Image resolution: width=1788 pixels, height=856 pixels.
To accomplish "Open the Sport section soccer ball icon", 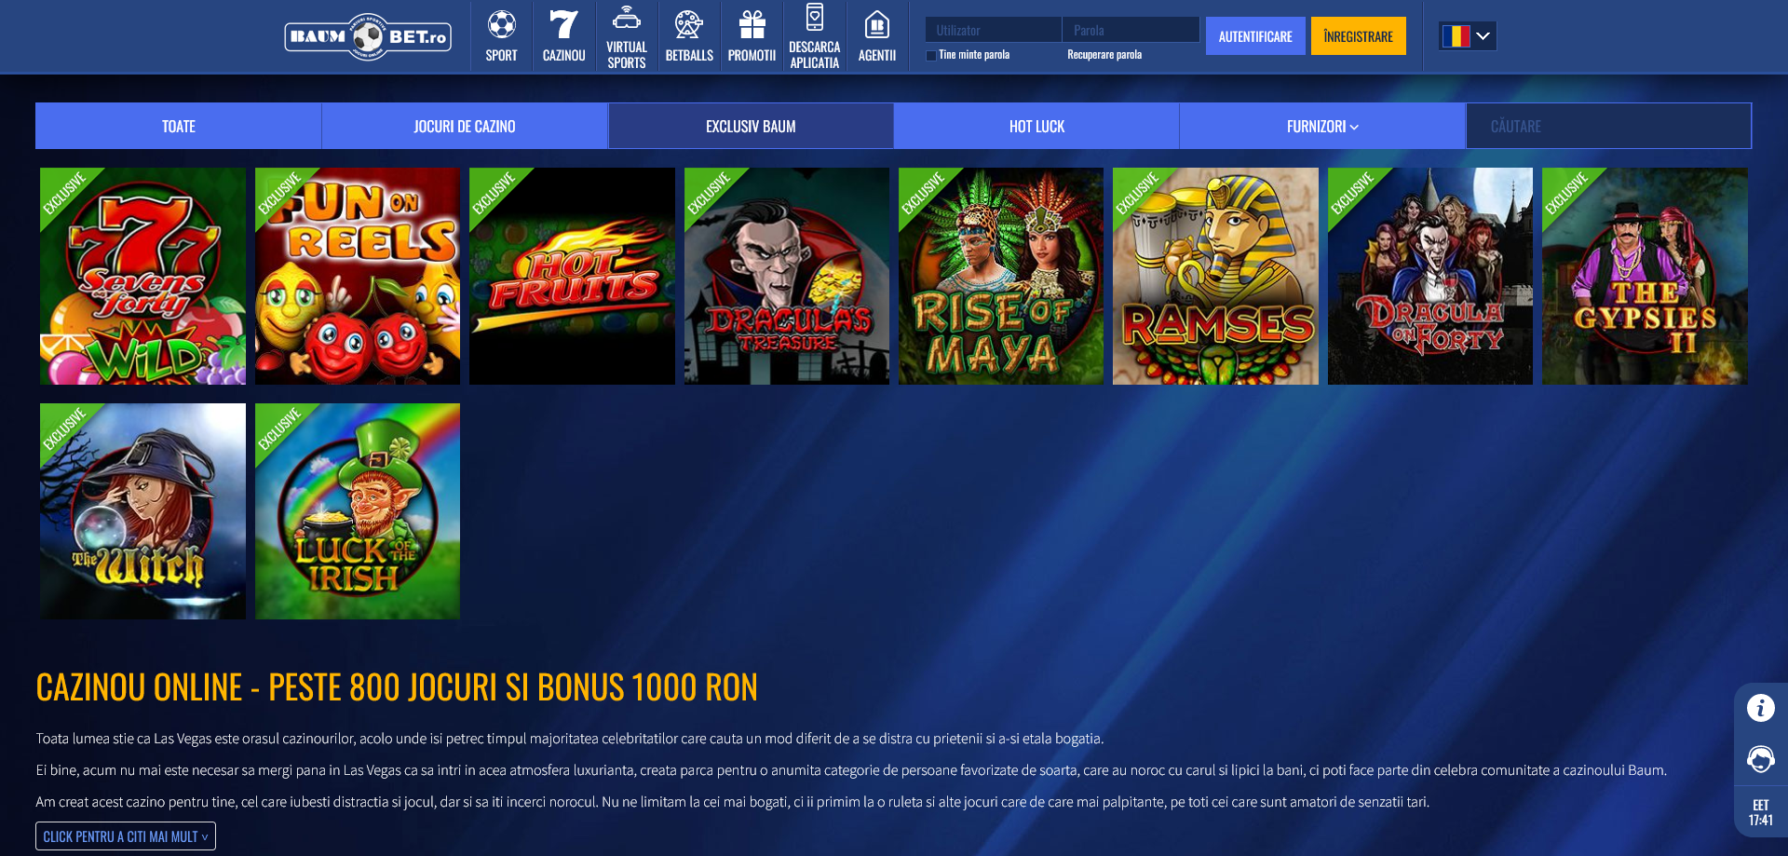I will coord(501,24).
